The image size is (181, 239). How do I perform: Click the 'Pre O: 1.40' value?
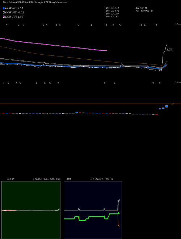pyautogui.click(x=113, y=8)
